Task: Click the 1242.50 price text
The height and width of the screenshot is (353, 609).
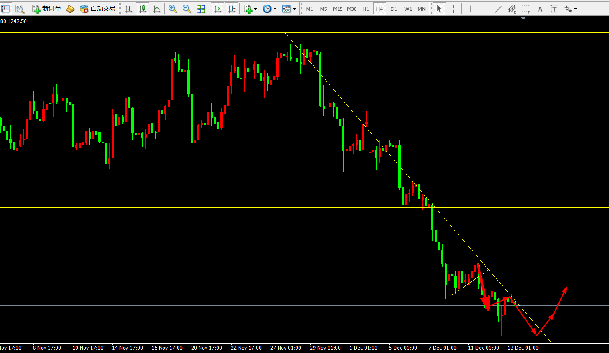Action: point(17,21)
